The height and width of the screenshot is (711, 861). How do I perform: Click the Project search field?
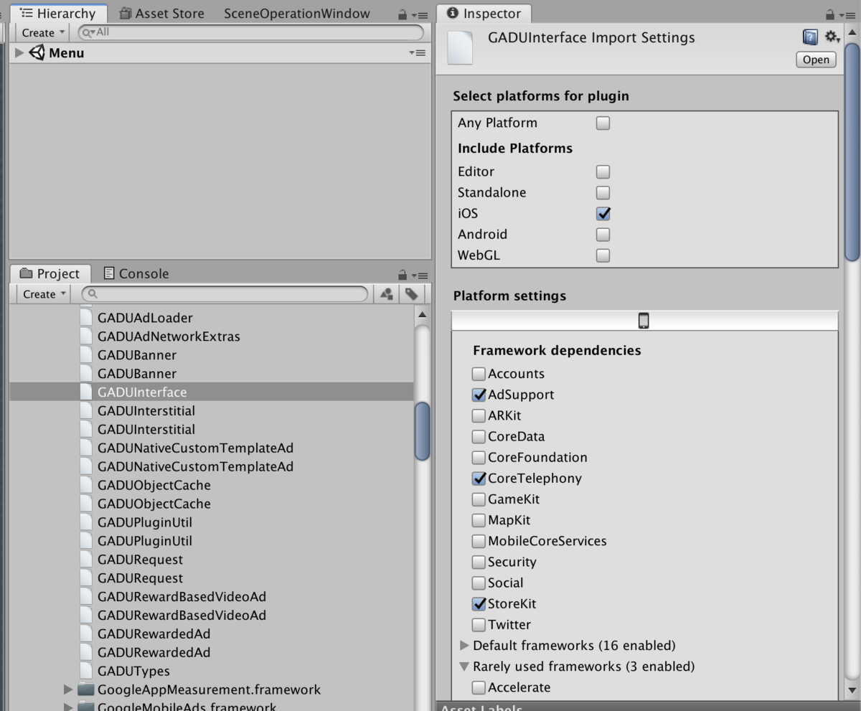click(x=225, y=294)
